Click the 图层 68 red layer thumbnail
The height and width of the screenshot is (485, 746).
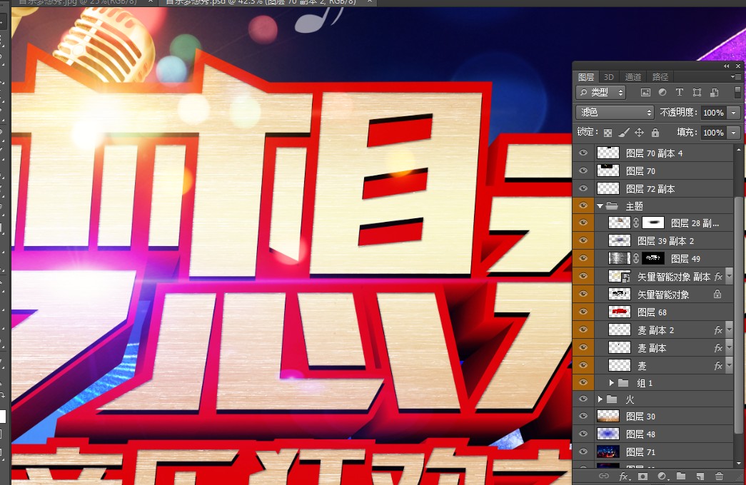(620, 312)
